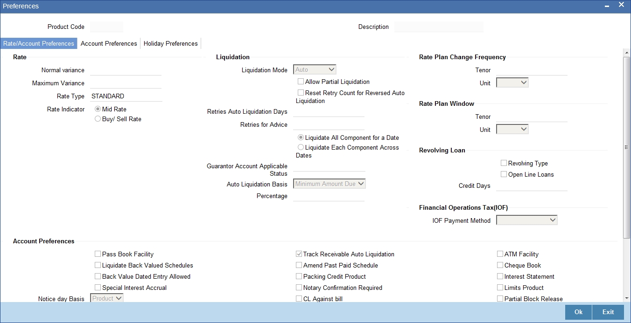Select Liquidate Each Component Across Dates
Screen dimensions: 631x323
click(x=301, y=147)
